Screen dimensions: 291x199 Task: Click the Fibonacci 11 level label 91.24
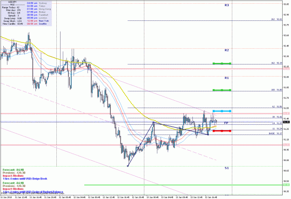[x=277, y=128]
